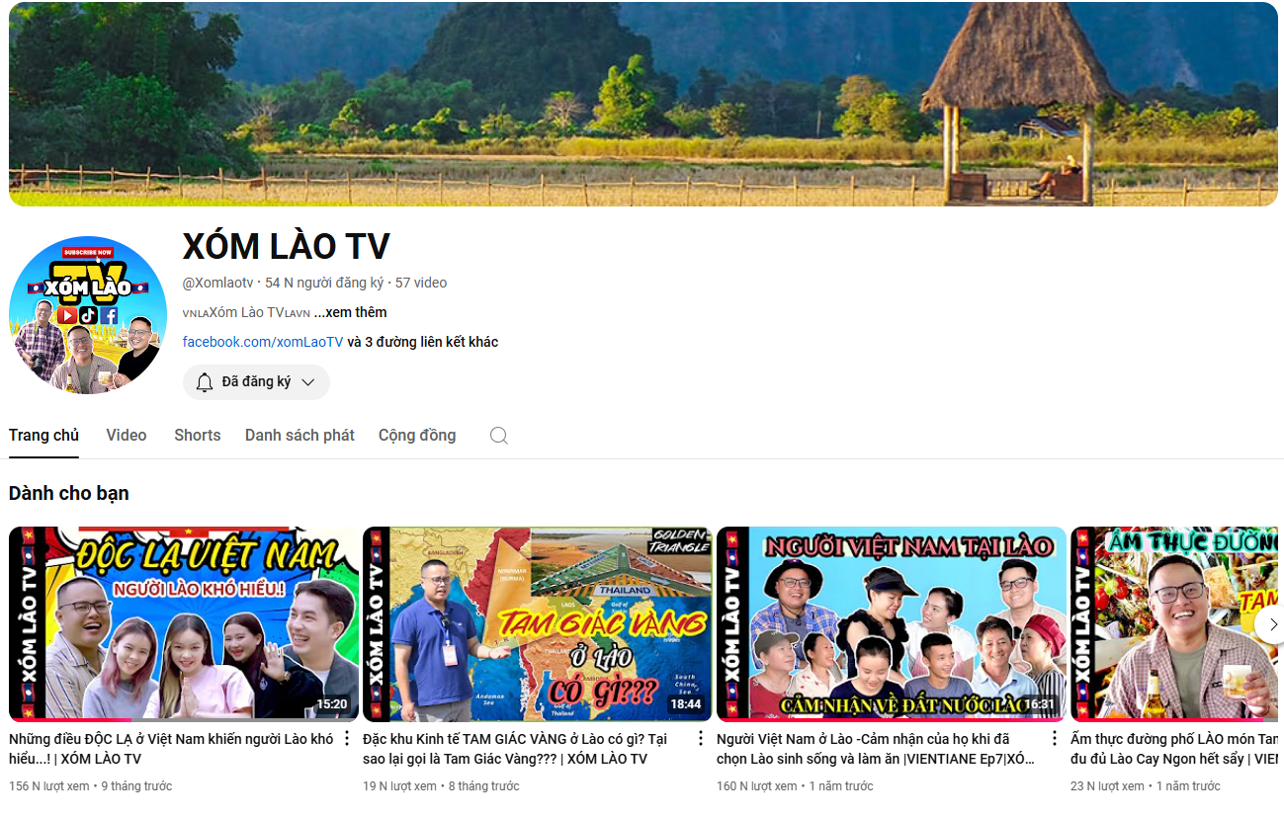The image size is (1284, 819).
Task: Open options menu for Người Việt Nam ở Lào video
Action: point(1055,739)
